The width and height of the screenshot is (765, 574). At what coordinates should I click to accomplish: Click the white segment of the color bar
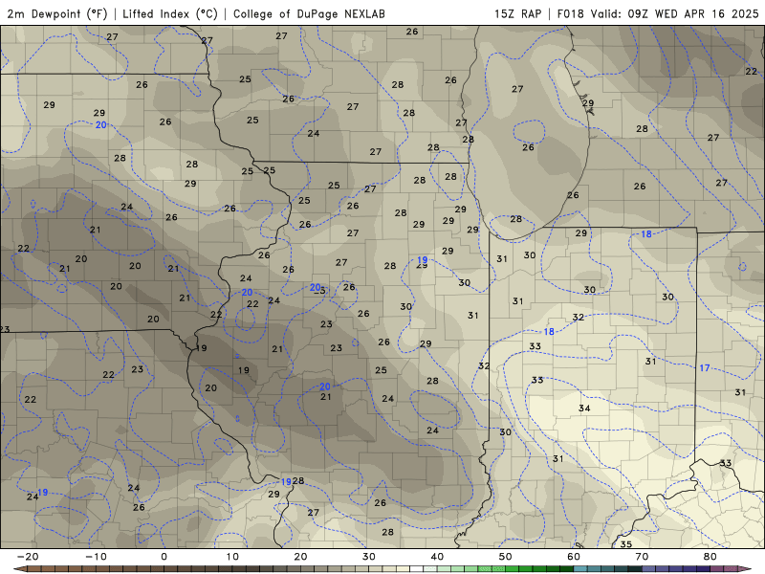pyautogui.click(x=416, y=569)
